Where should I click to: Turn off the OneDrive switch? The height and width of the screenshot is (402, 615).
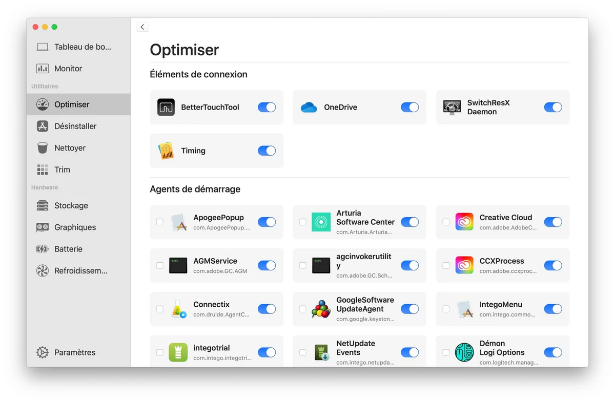coord(409,107)
